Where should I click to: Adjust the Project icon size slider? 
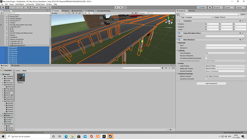coord(170,130)
